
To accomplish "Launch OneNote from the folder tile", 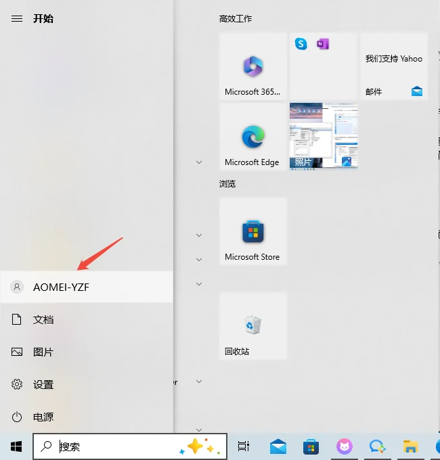I will (323, 44).
